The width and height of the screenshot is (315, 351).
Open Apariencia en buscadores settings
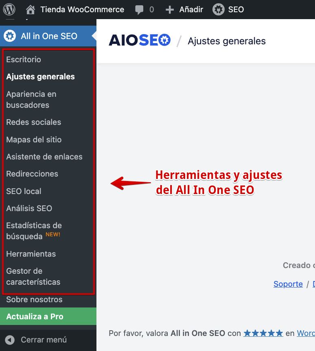31,99
